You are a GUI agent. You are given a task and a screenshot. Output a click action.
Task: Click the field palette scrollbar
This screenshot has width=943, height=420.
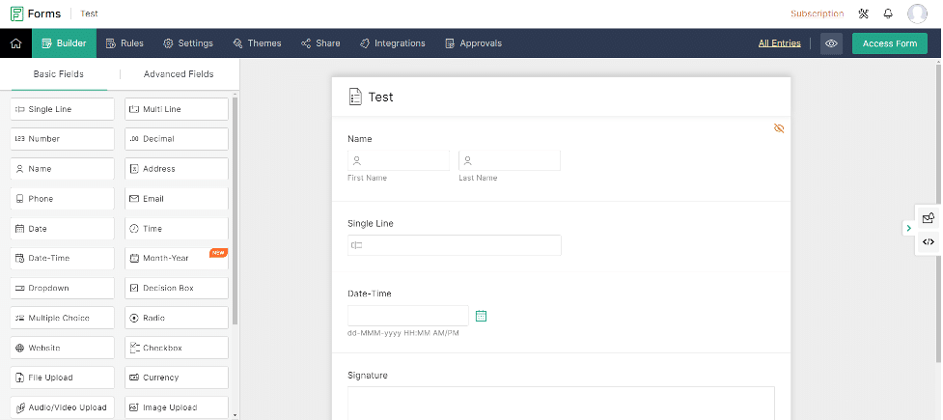click(236, 210)
